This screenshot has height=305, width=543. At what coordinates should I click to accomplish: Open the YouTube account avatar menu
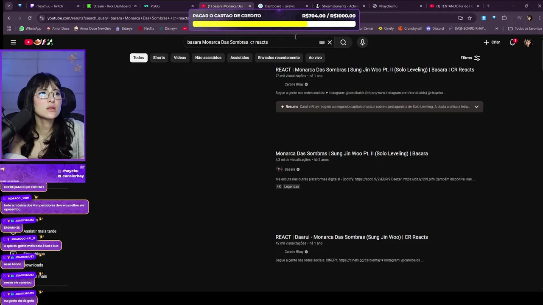coord(528,42)
